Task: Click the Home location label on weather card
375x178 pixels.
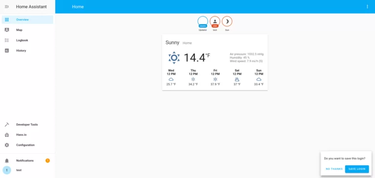Action: [x=187, y=43]
